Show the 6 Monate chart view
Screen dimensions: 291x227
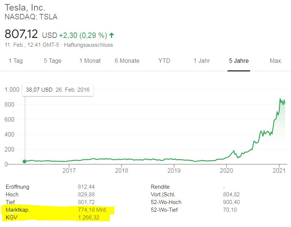coord(127,61)
